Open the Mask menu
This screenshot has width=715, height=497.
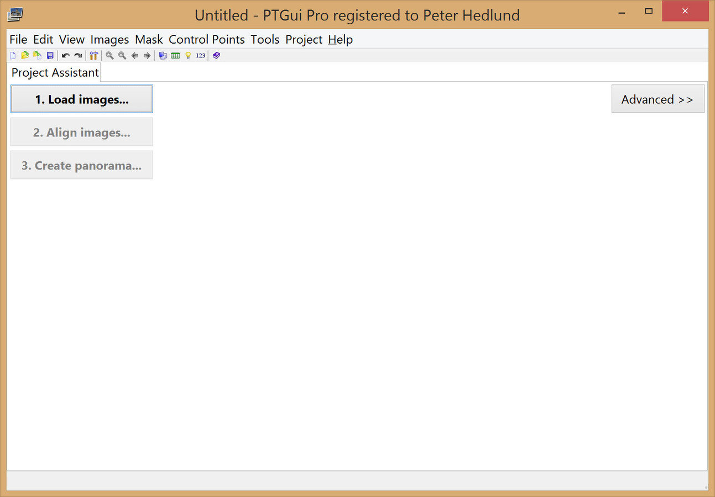149,39
